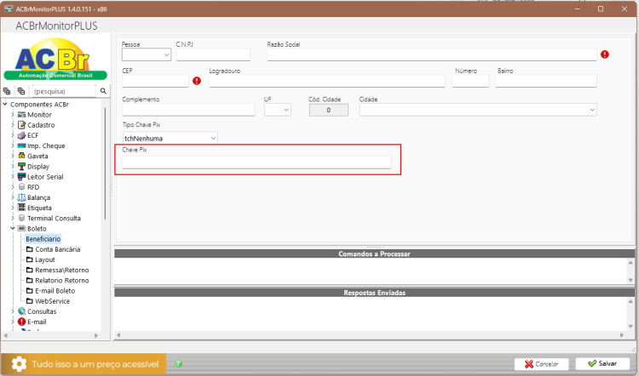This screenshot has width=639, height=376.
Task: Open the Conta Bancária tree item
Action: point(57,249)
